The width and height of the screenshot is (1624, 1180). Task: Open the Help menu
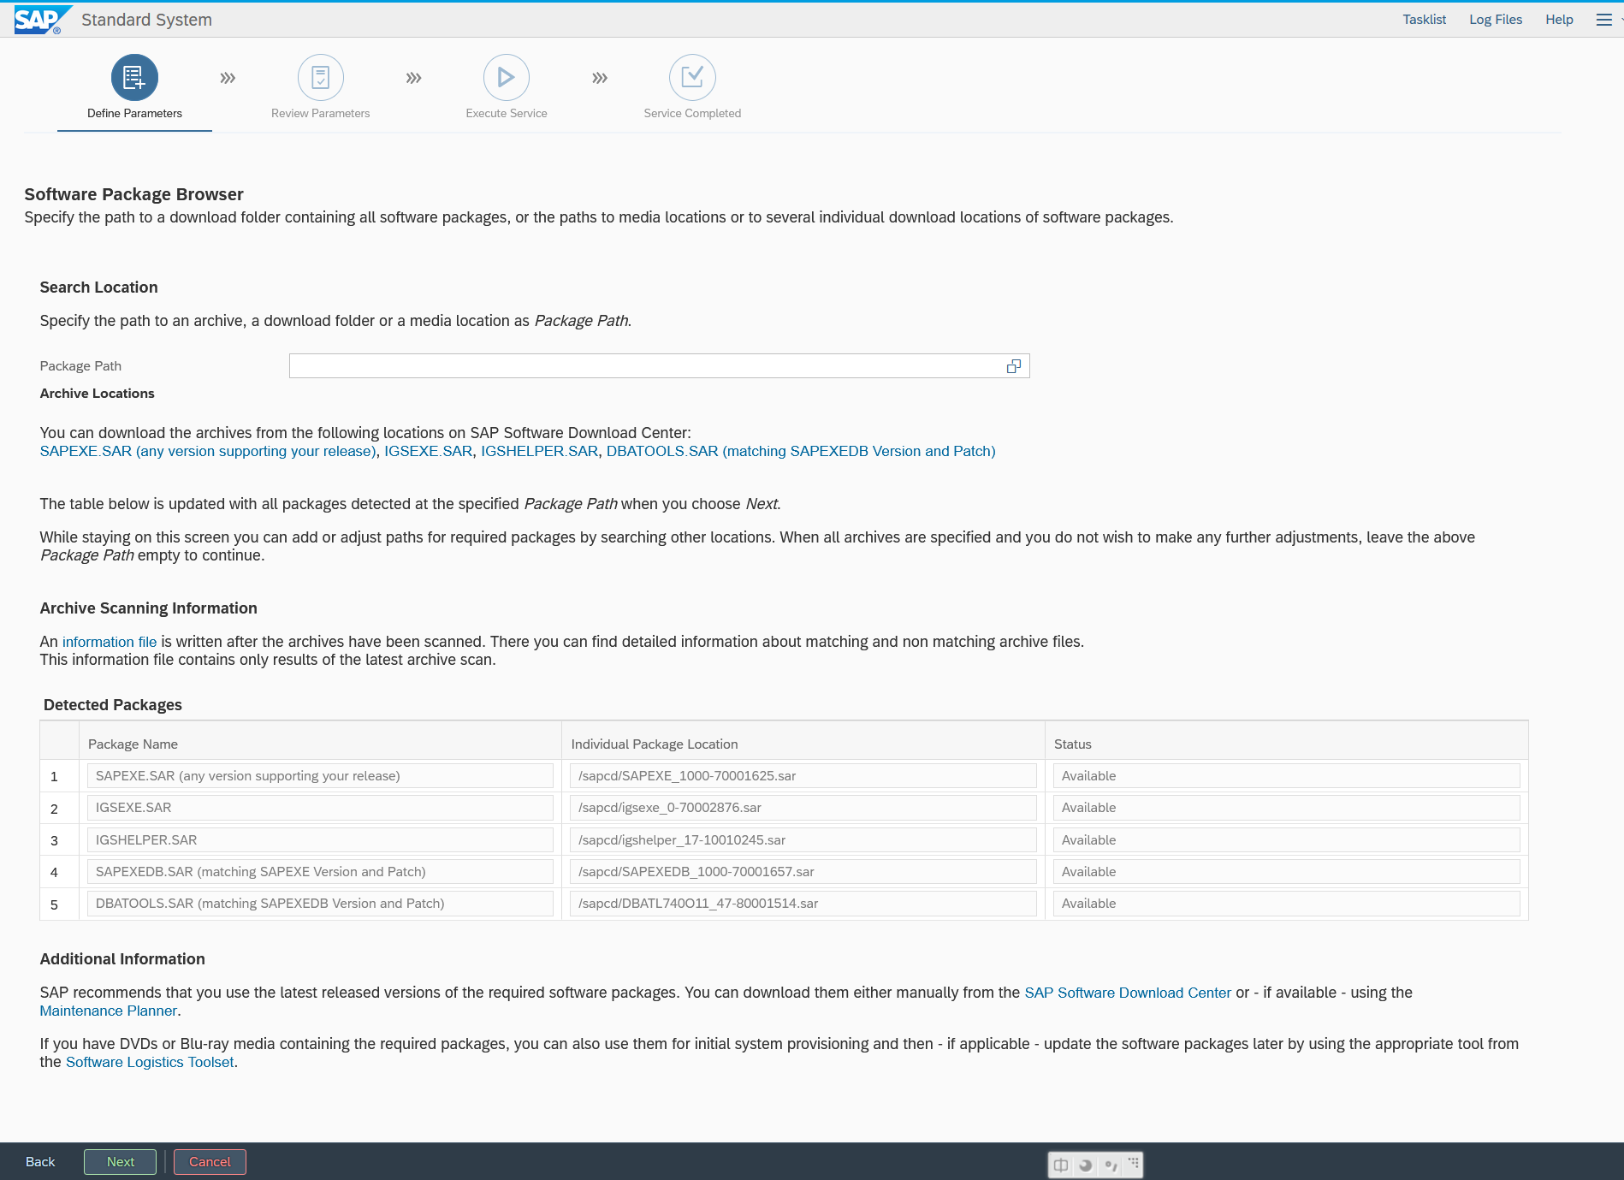(1559, 20)
